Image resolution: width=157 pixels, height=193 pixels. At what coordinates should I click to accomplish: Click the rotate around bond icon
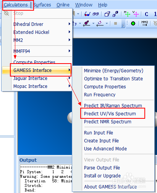coord(87,24)
